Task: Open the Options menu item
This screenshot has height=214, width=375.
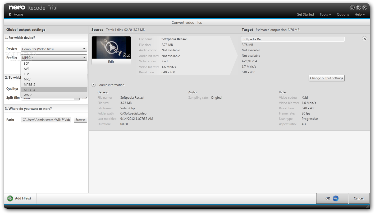Action: tap(343, 15)
